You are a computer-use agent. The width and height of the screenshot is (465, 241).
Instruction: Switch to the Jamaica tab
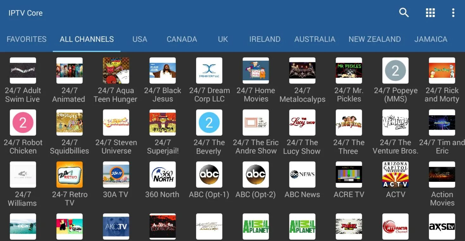pos(431,39)
